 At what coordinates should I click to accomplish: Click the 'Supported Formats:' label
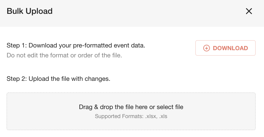click(119, 116)
